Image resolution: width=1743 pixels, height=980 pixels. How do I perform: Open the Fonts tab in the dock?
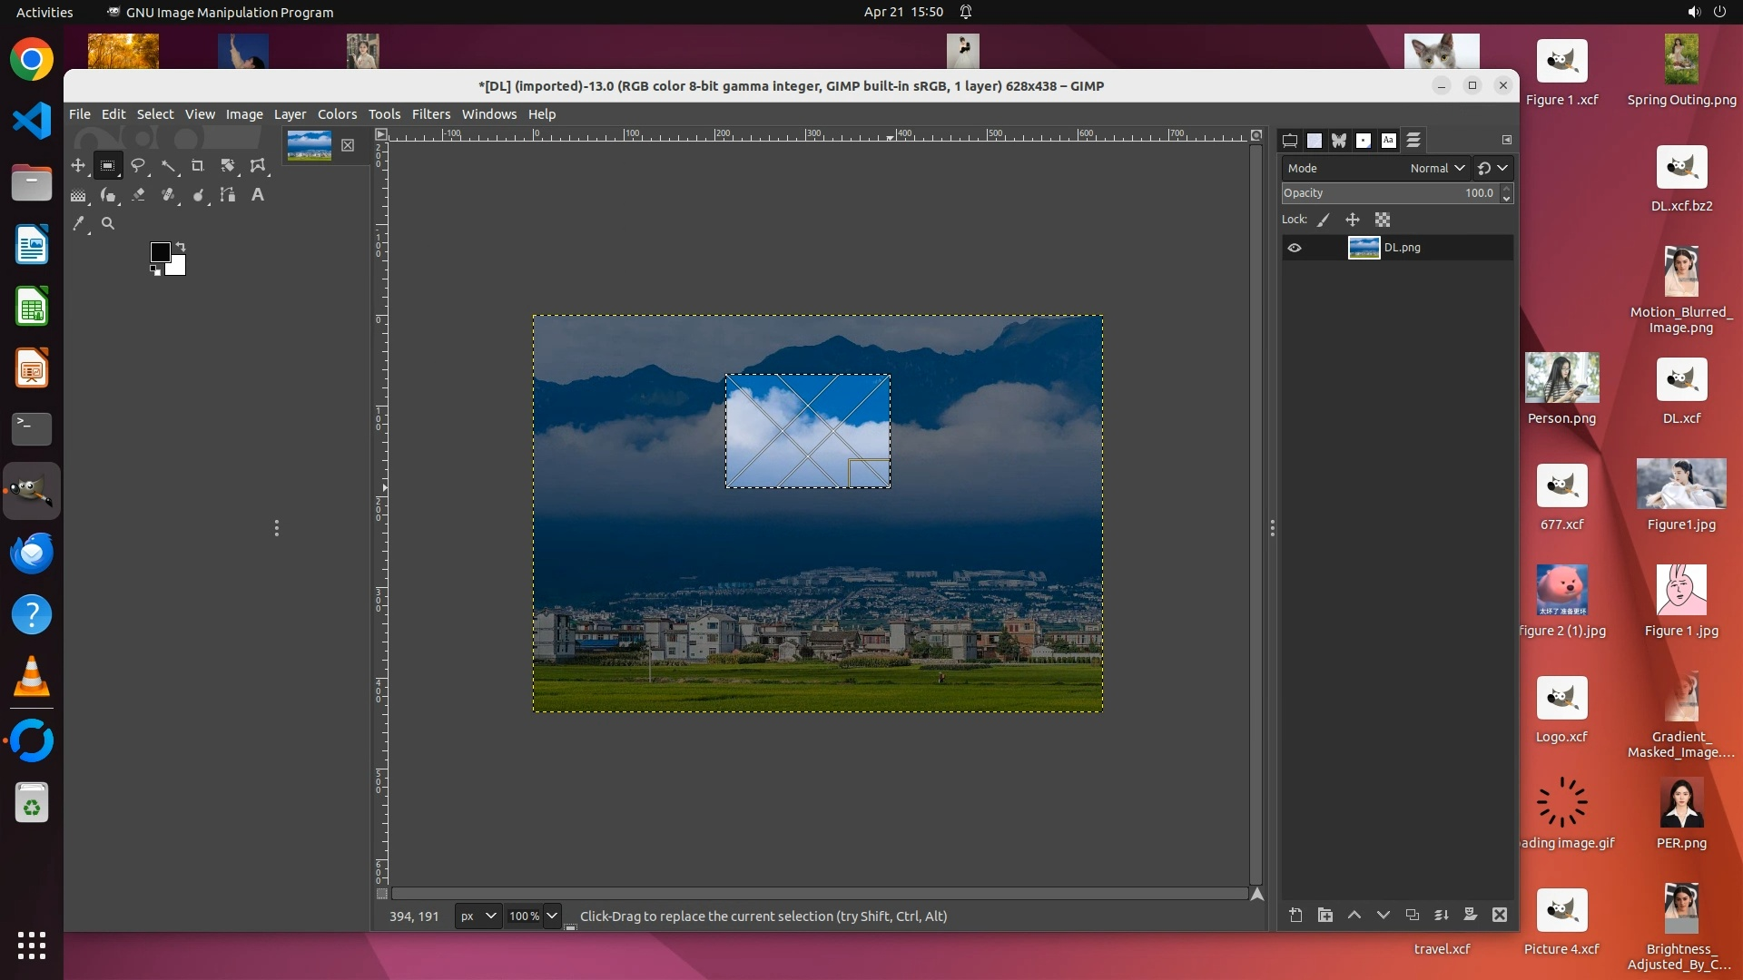pos(1388,141)
